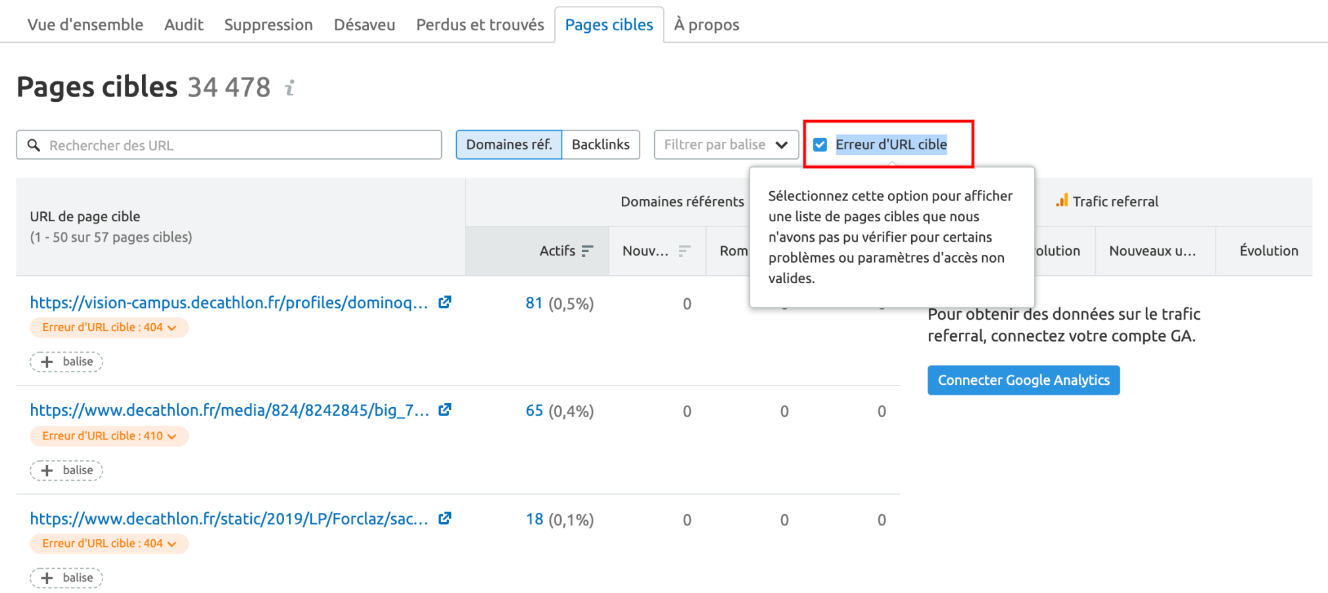Expand the 404 error badge on vision-campus URL
Viewport: 1328px width, 593px height.
[109, 328]
